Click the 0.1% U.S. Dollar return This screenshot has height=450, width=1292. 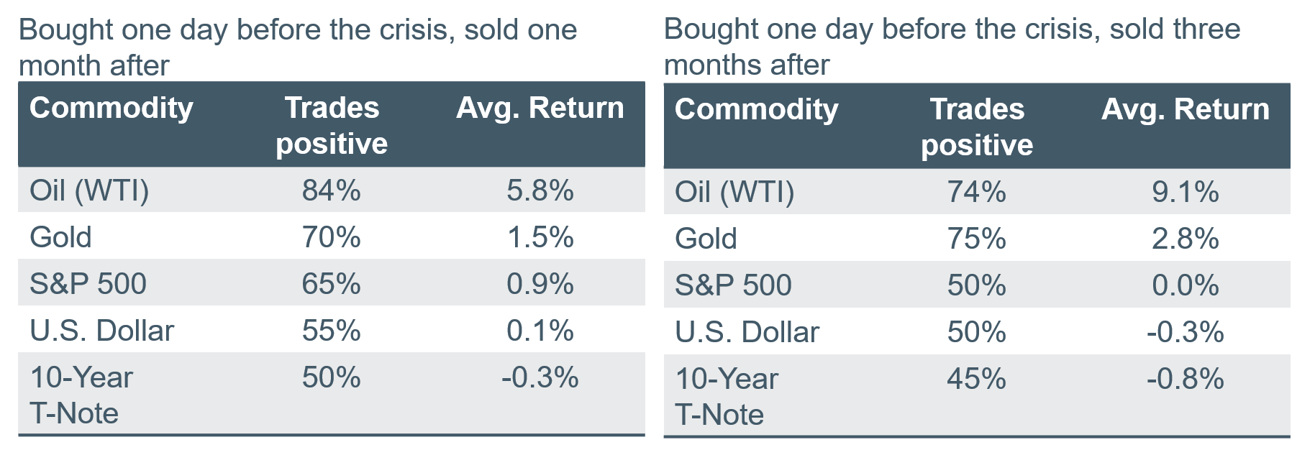click(x=540, y=331)
